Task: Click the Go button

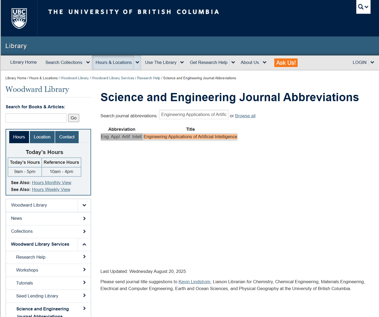Action: [x=74, y=118]
